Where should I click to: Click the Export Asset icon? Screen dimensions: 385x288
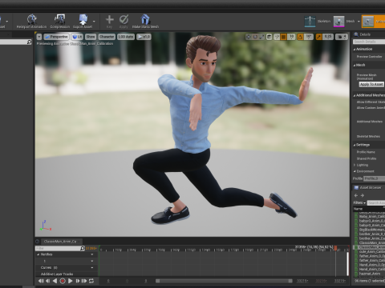pyautogui.click(x=83, y=20)
